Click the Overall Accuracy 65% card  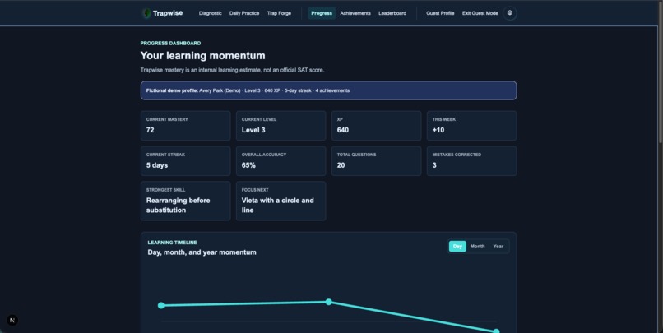pyautogui.click(x=280, y=160)
